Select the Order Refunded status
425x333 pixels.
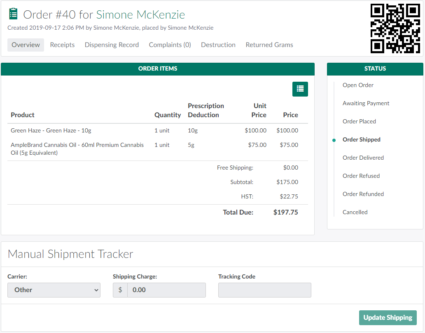363,194
